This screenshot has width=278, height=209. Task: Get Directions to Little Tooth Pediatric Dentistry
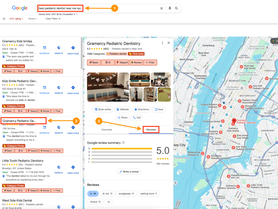[x=73, y=169]
